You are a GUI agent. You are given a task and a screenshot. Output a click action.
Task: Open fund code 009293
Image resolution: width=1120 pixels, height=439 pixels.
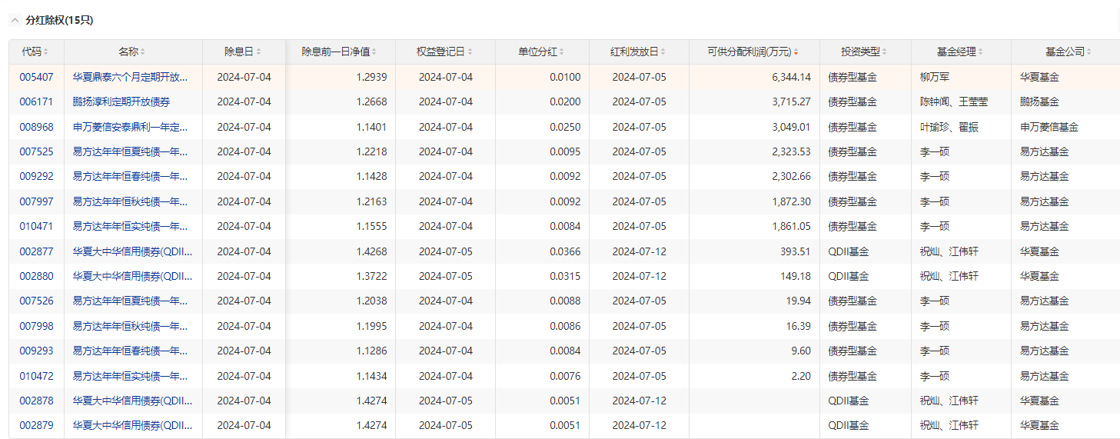[36, 351]
